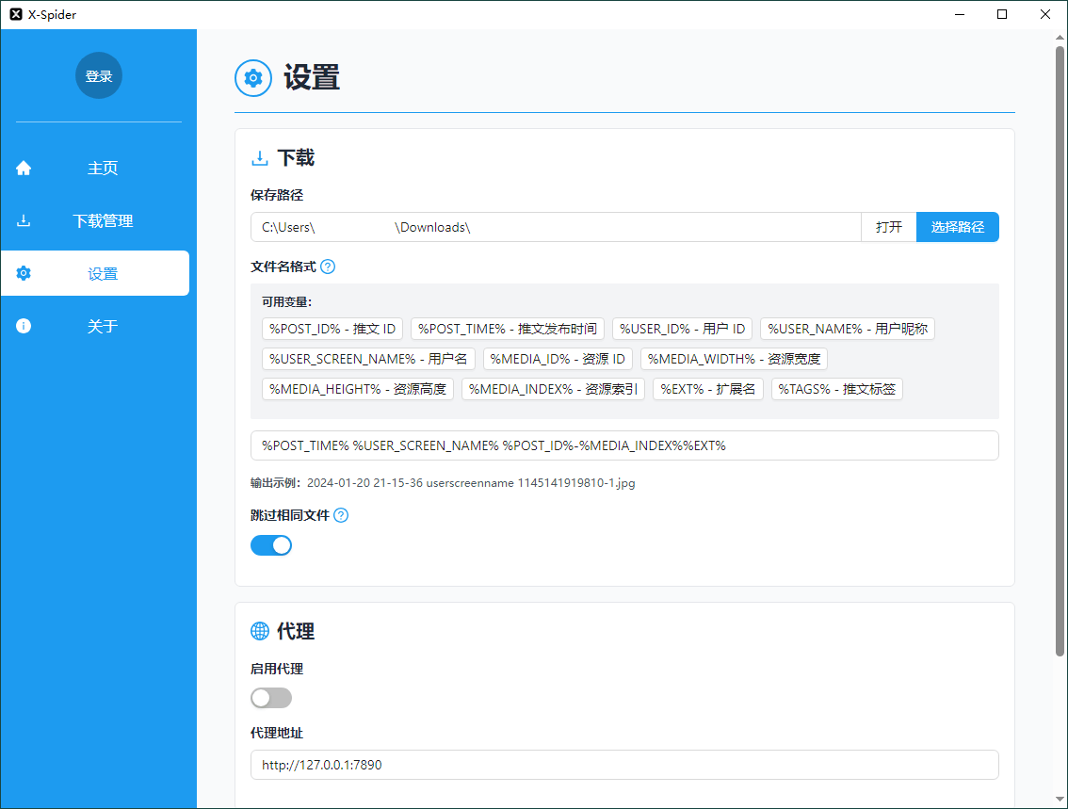Click the download icon next to 下载 section
Screen dimensions: 1068x809
(259, 157)
